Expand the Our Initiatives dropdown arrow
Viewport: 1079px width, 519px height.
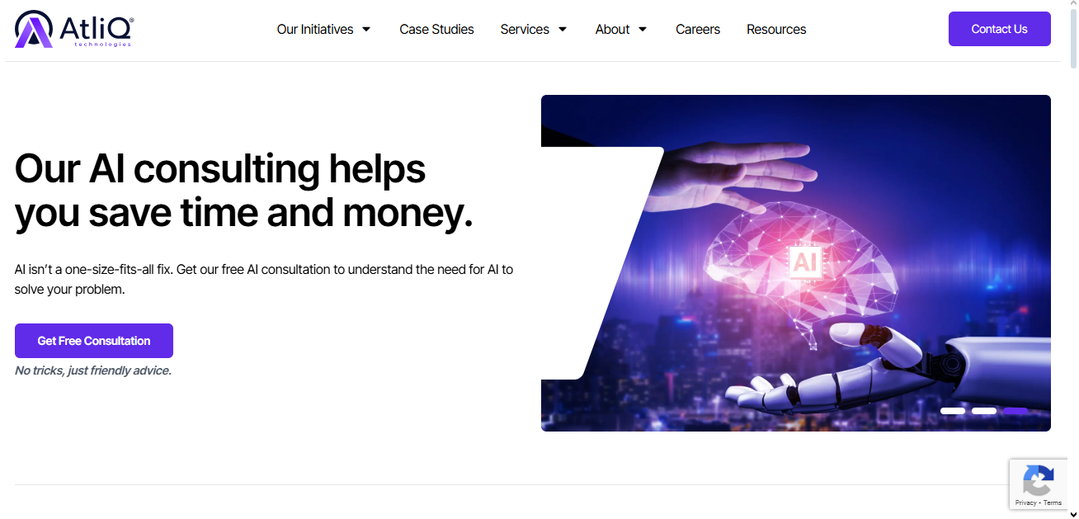pyautogui.click(x=366, y=29)
